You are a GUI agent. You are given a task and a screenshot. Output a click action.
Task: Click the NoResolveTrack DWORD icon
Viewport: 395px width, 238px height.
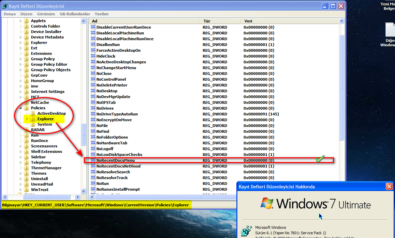pos(93,178)
